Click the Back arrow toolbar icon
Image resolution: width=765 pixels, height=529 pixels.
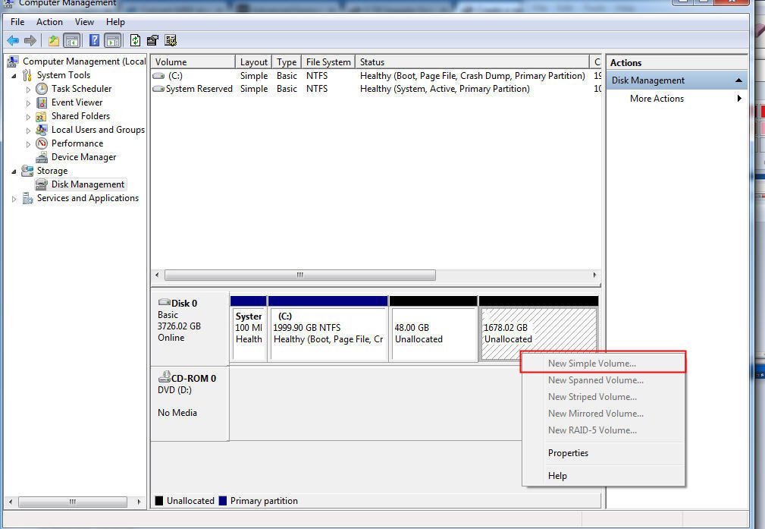pyautogui.click(x=13, y=40)
